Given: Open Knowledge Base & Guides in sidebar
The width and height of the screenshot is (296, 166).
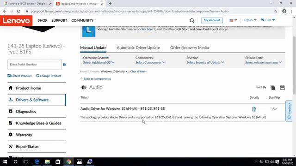Looking at the screenshot, I should click(x=37, y=123).
